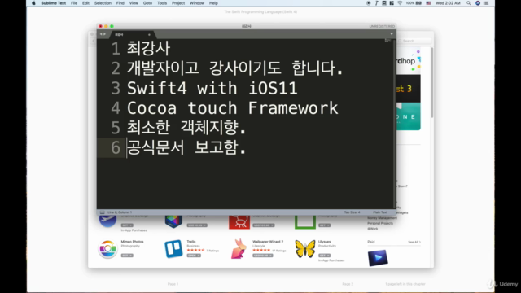This screenshot has width=521, height=293.
Task: Open Spotlight search magnifier
Action: (x=469, y=3)
